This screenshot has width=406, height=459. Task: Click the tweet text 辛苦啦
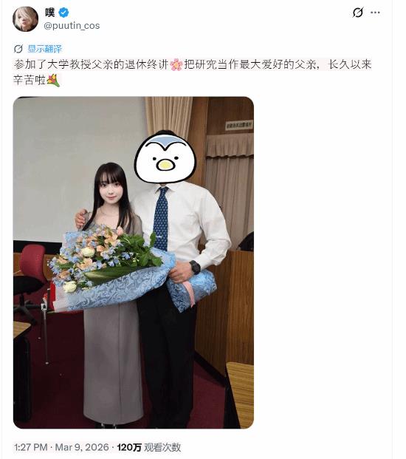click(30, 81)
